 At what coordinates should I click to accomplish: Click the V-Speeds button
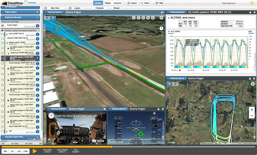point(99,8)
